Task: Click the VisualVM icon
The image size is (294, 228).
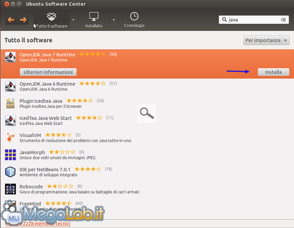Action: [10, 137]
